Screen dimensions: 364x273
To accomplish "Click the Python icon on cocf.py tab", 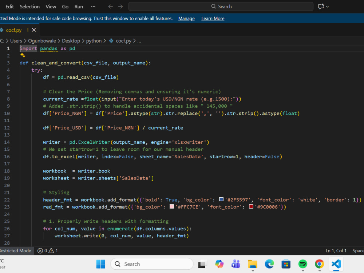I will [x=1, y=30].
